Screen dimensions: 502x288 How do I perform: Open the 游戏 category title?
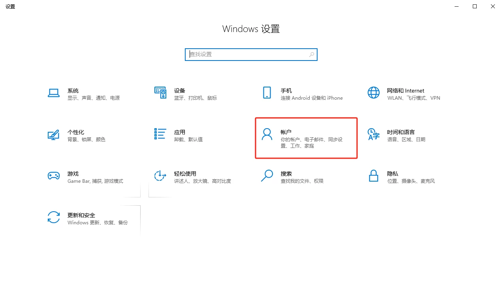[73, 174]
